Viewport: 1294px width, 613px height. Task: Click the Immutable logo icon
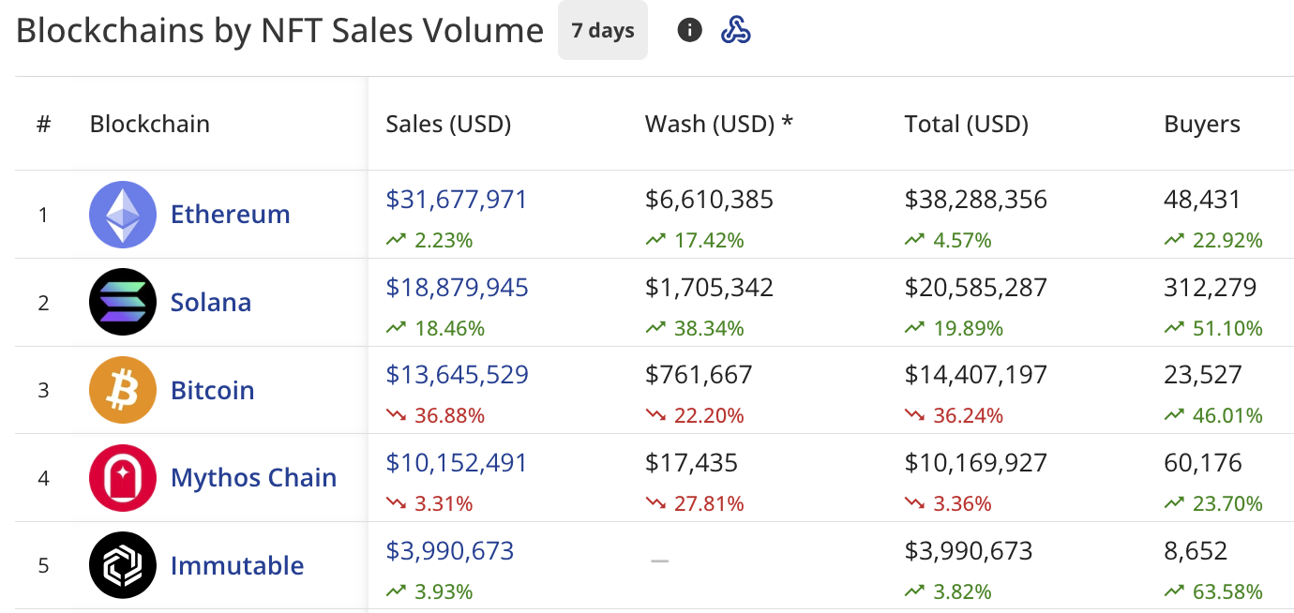pos(123,565)
